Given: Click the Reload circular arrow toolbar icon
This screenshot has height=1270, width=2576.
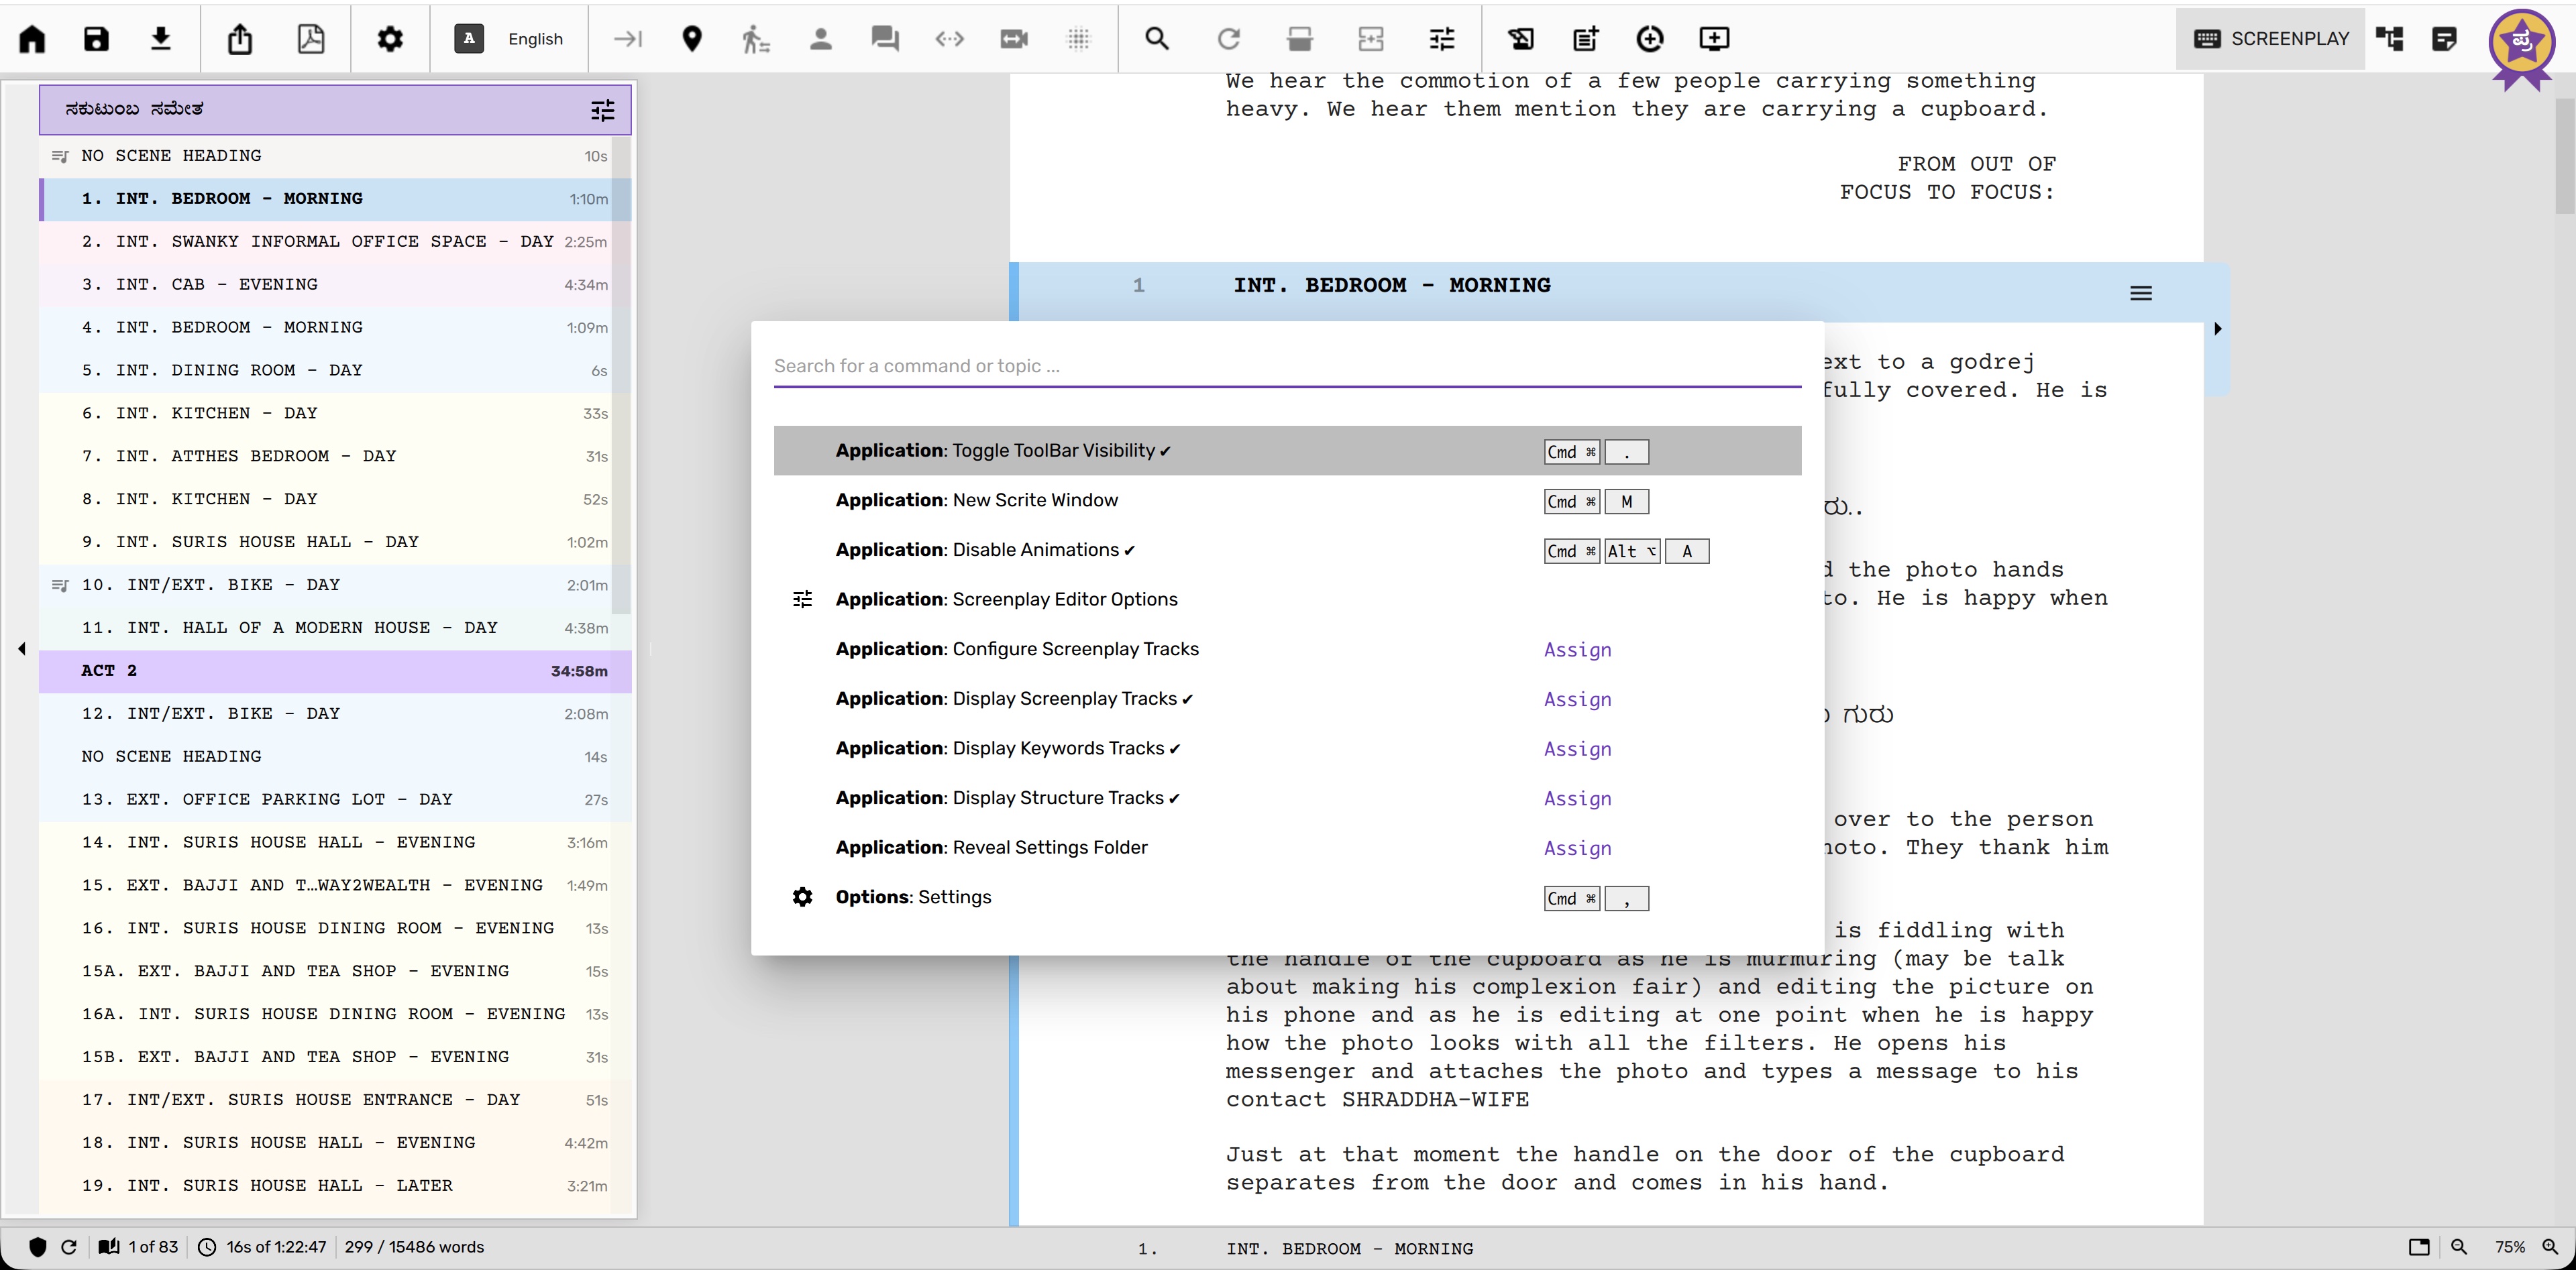Looking at the screenshot, I should click(1228, 39).
